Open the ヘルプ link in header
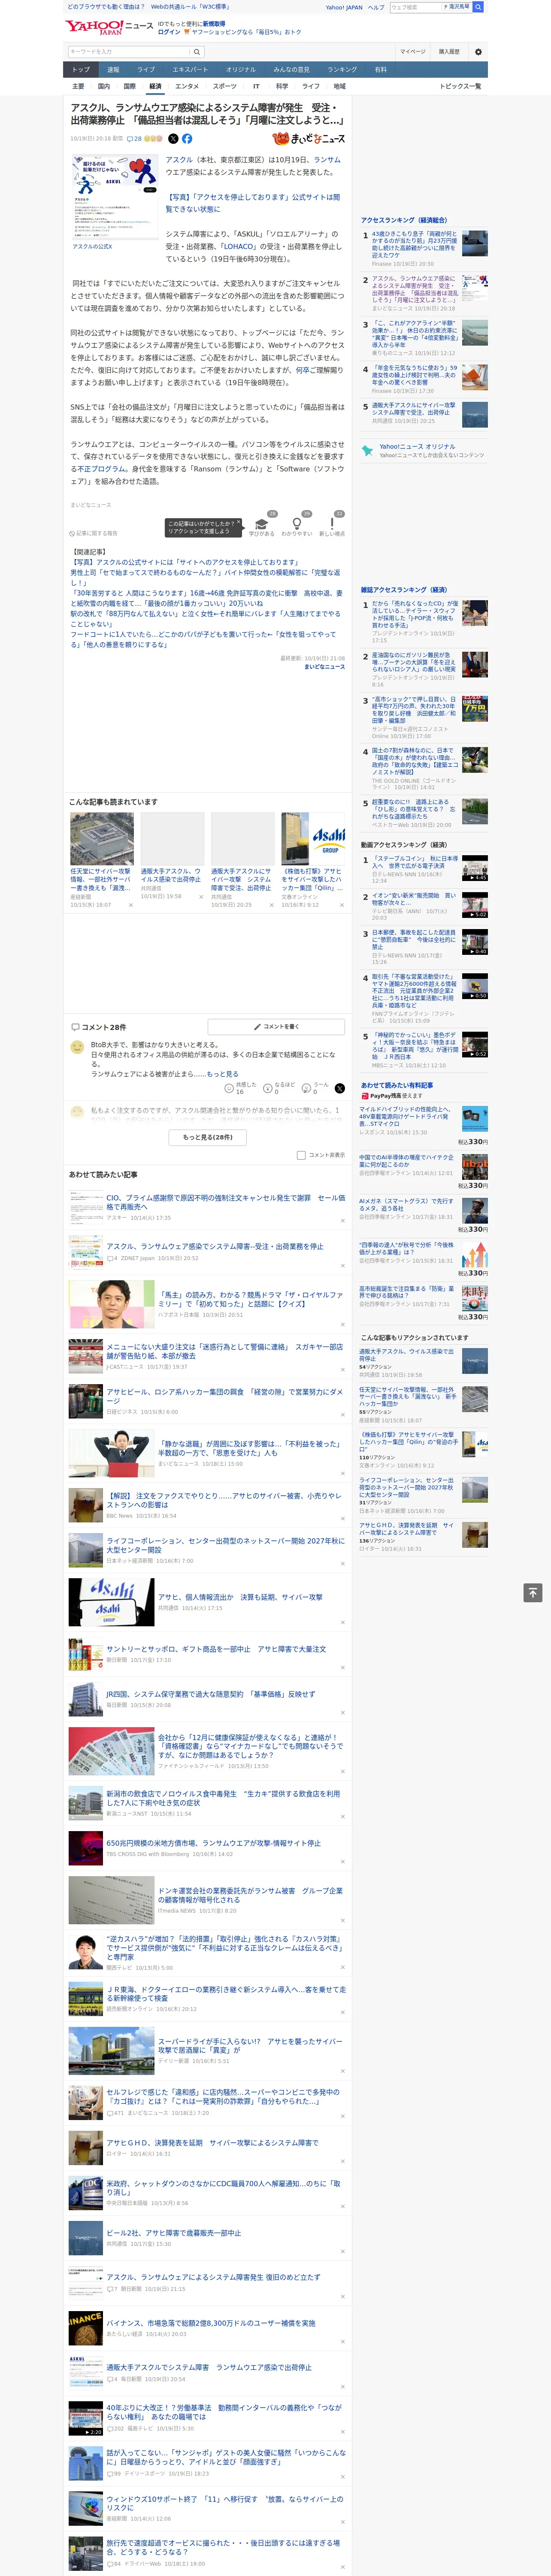The height and width of the screenshot is (2576, 551). click(376, 7)
